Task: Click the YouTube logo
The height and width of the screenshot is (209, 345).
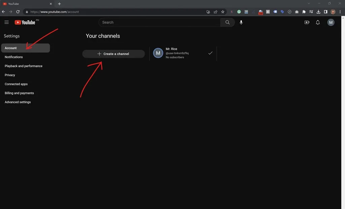Action: click(26, 22)
